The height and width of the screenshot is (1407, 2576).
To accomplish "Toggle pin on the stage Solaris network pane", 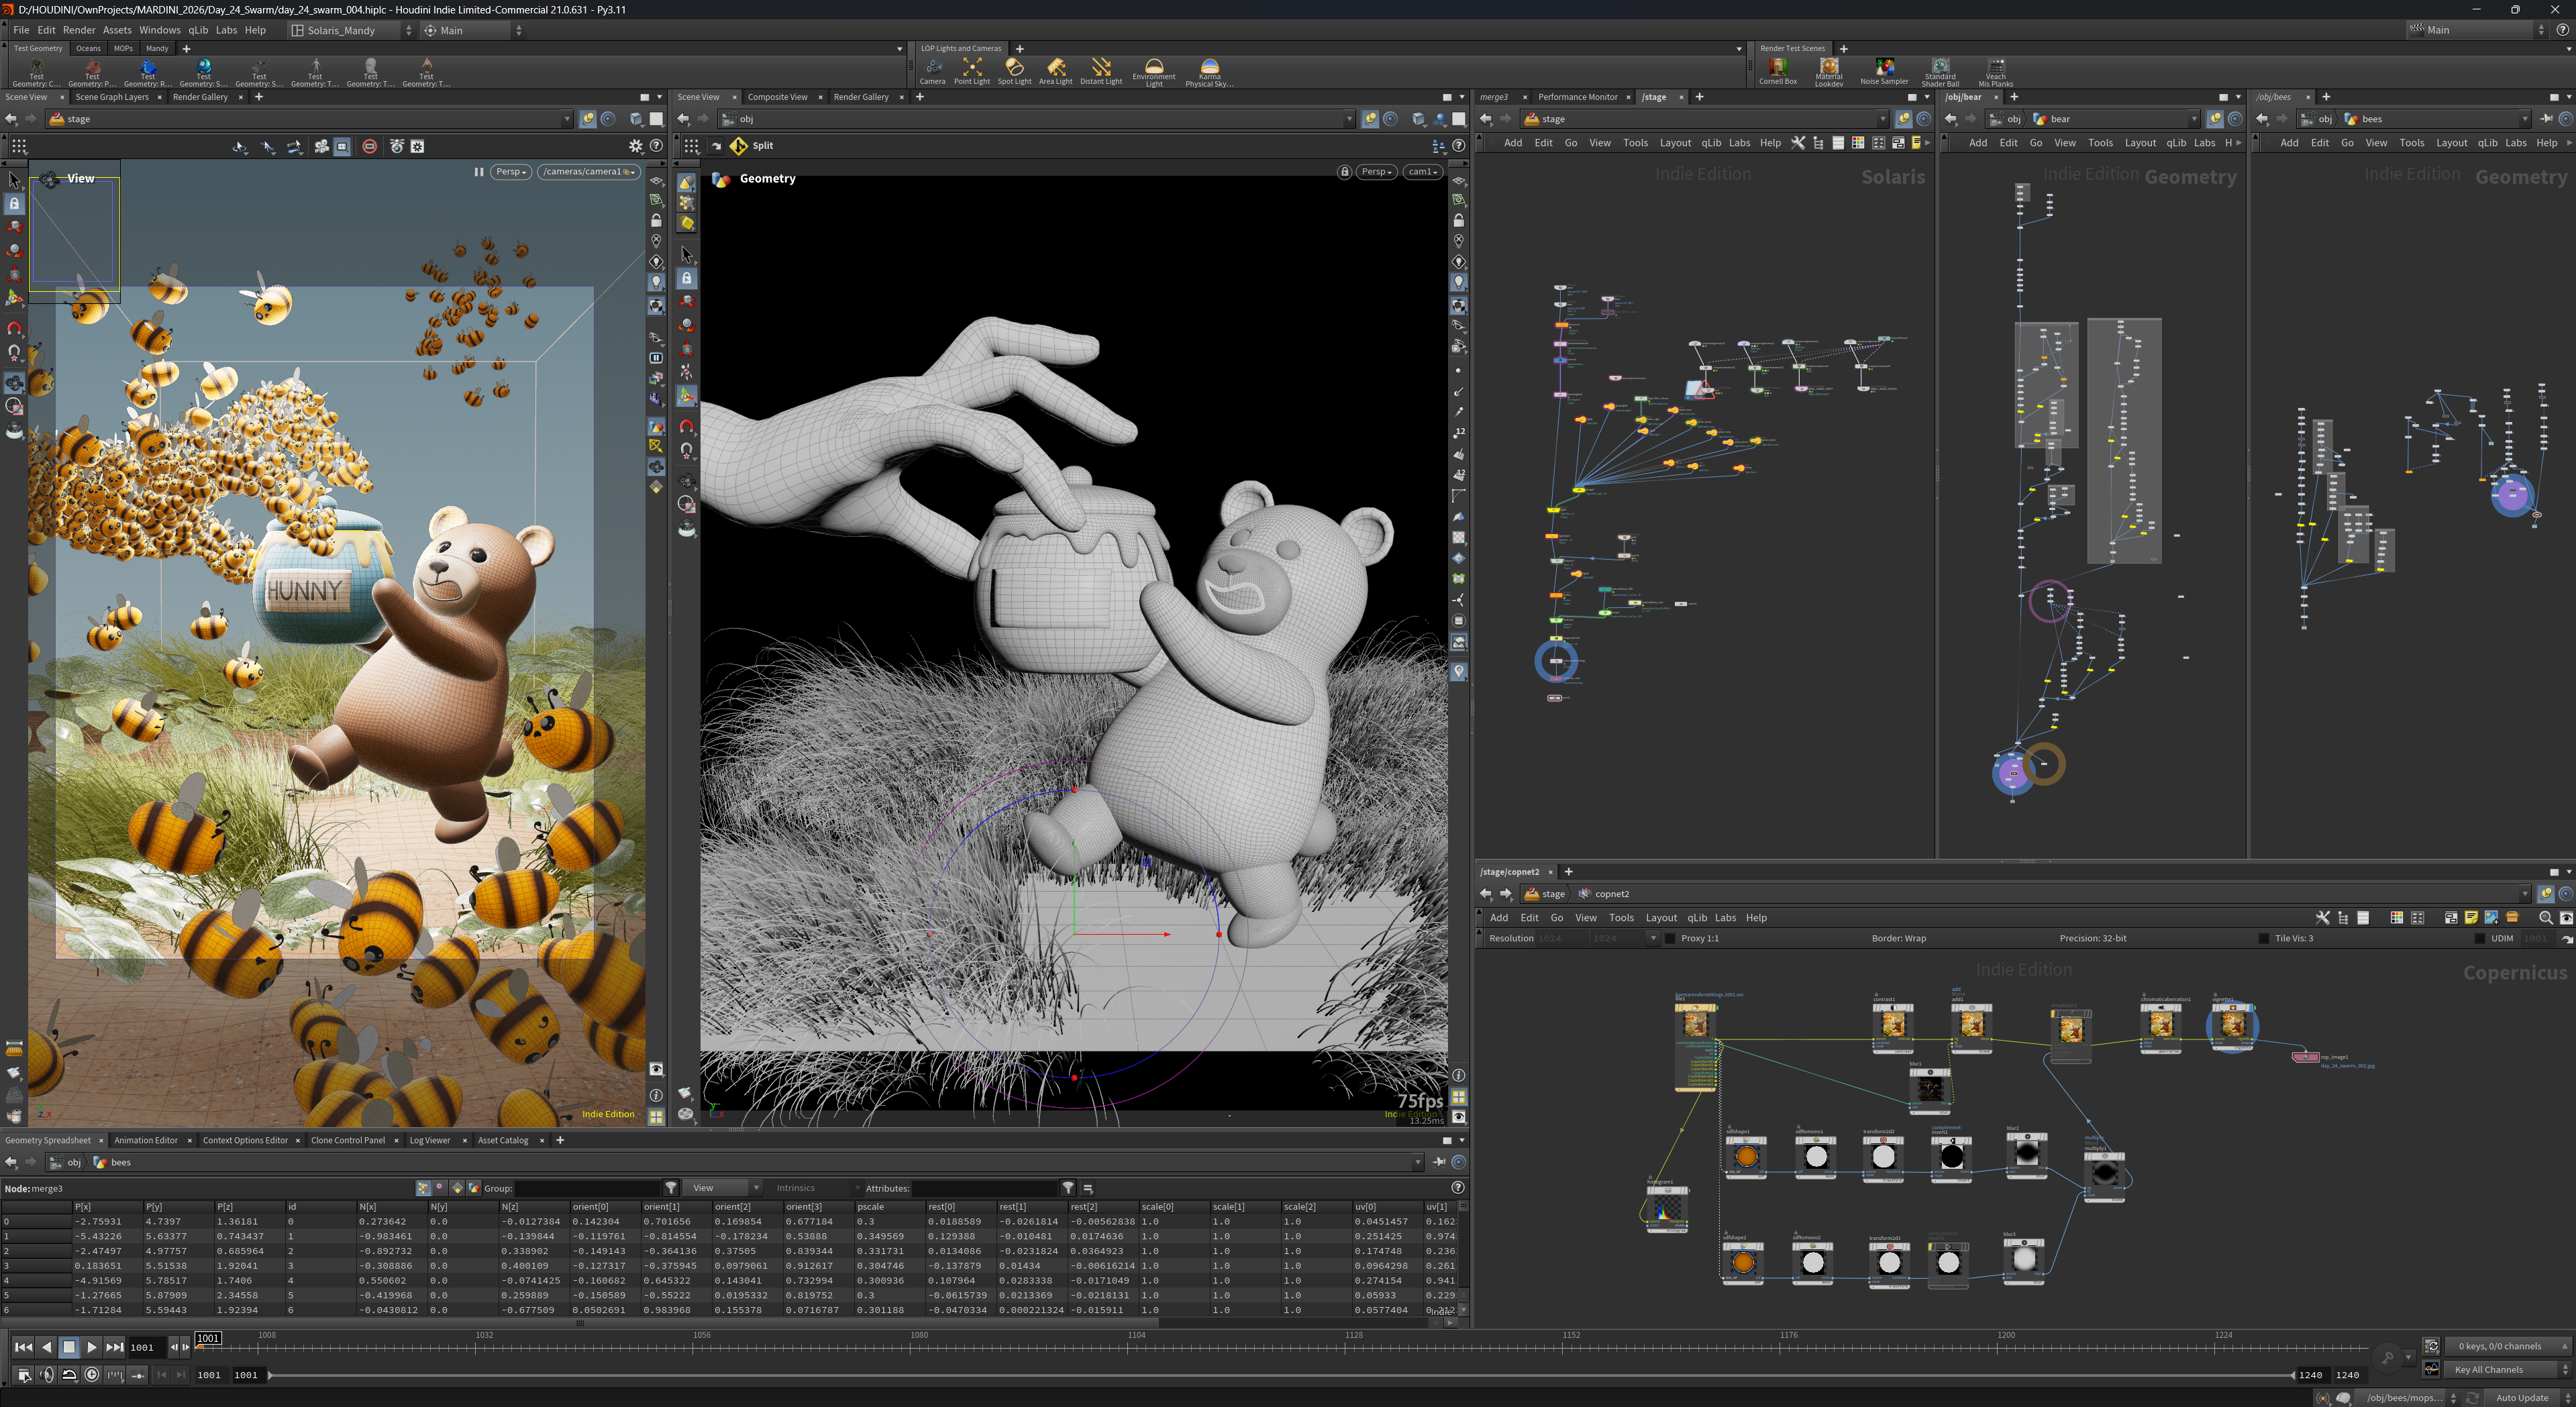I will click(x=1903, y=119).
